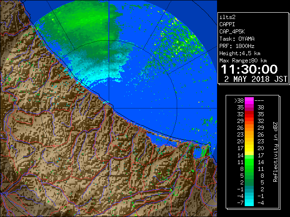Click the 'Max Range:80 km' line
Image resolution: width=290 pixels, height=217 pixels.
point(243,61)
